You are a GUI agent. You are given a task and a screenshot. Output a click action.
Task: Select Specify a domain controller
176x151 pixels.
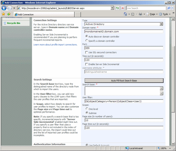tap(87, 41)
